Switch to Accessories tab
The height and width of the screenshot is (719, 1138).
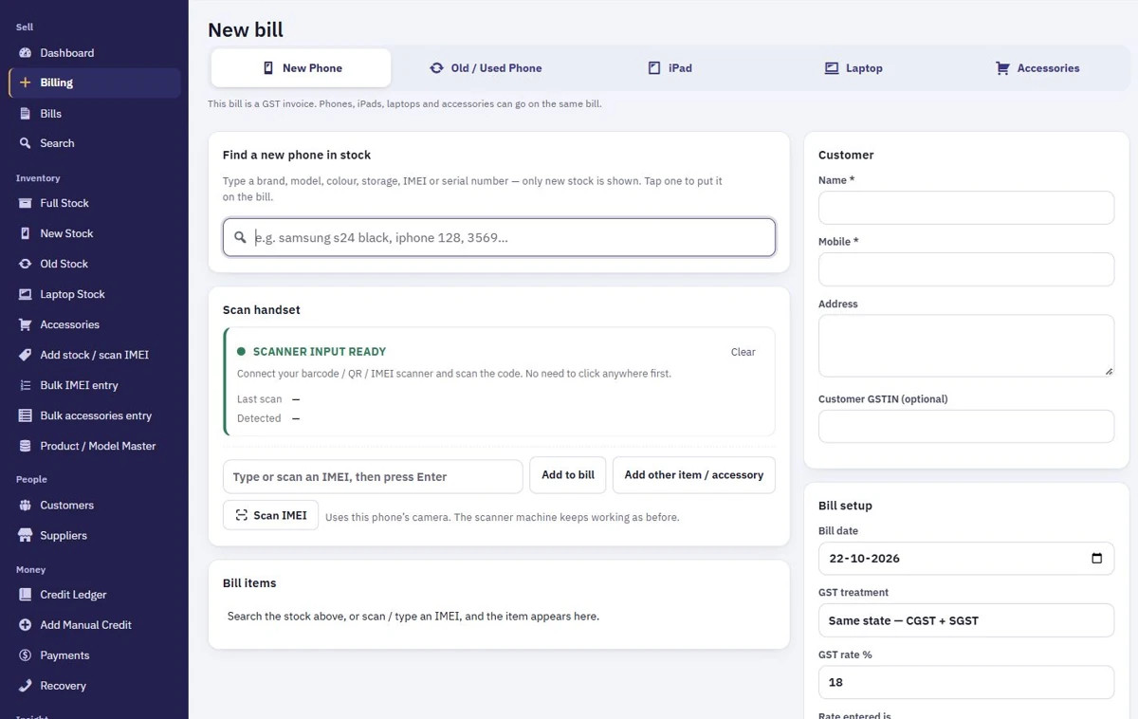click(x=1037, y=68)
